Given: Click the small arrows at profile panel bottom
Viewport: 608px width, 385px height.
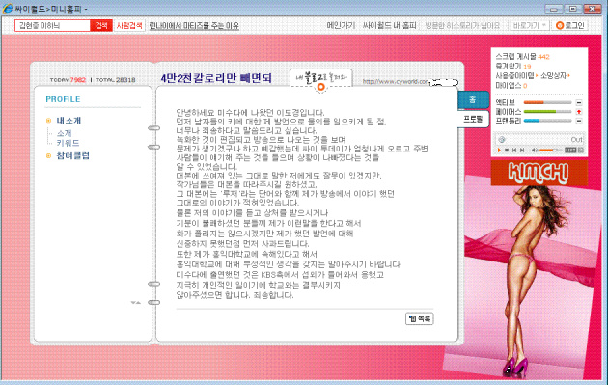Looking at the screenshot, I should pos(136,303).
